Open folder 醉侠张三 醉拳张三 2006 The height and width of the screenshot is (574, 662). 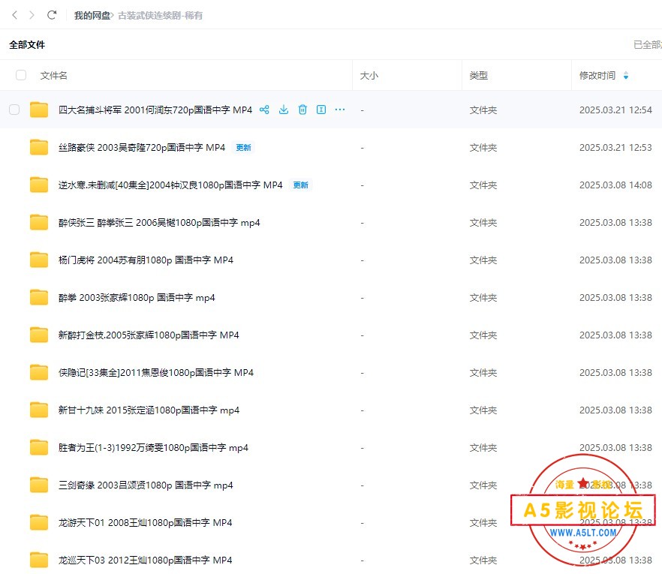tap(159, 222)
